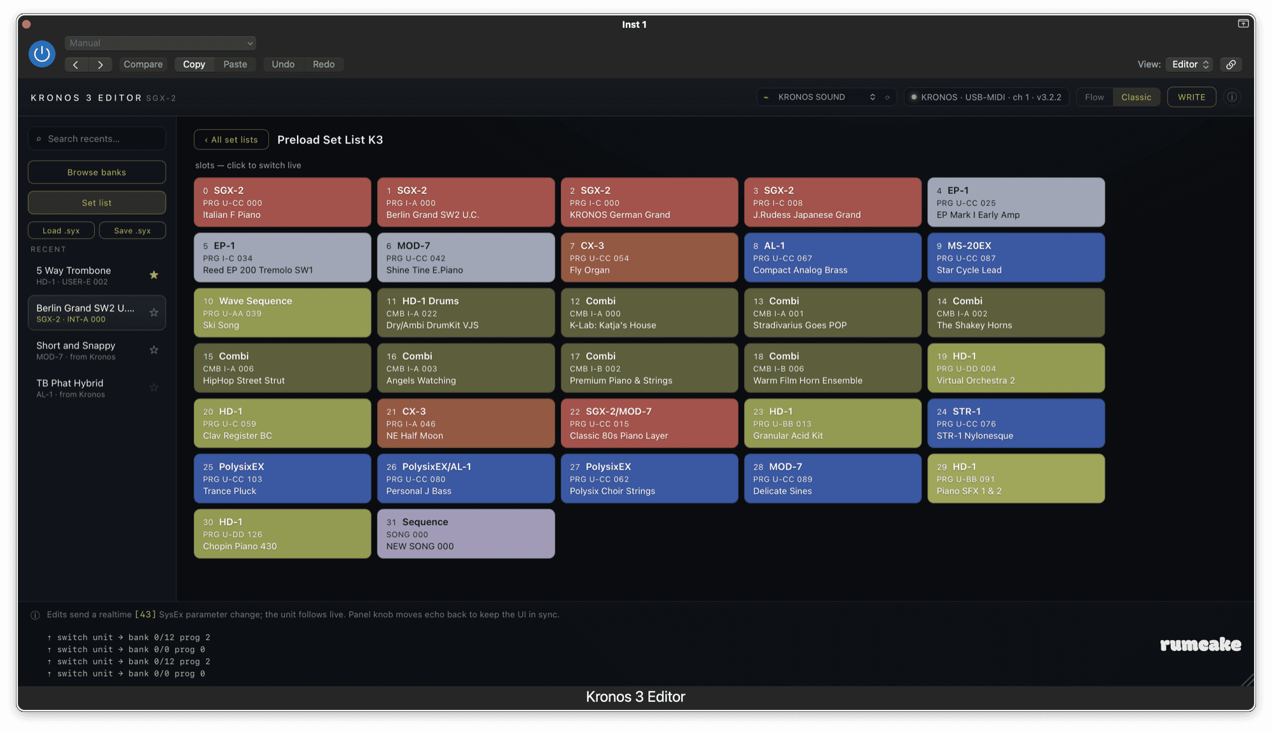Open the Manual preset dropdown
Screen dimensions: 1272x731
coord(160,43)
